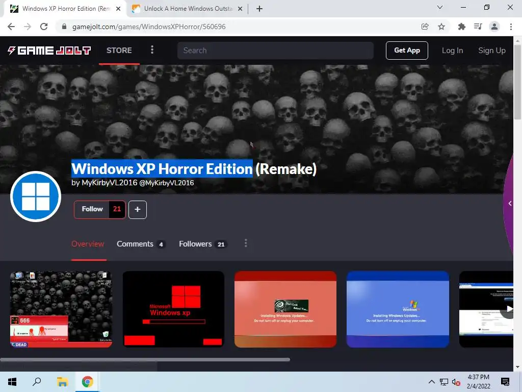Open the tab search chevron
The image size is (522, 392).
[440, 7]
